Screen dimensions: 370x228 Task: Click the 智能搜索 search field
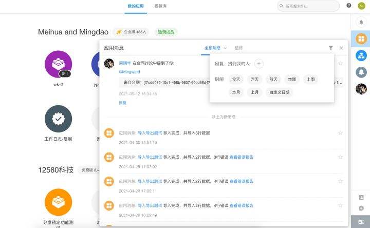click(x=308, y=6)
